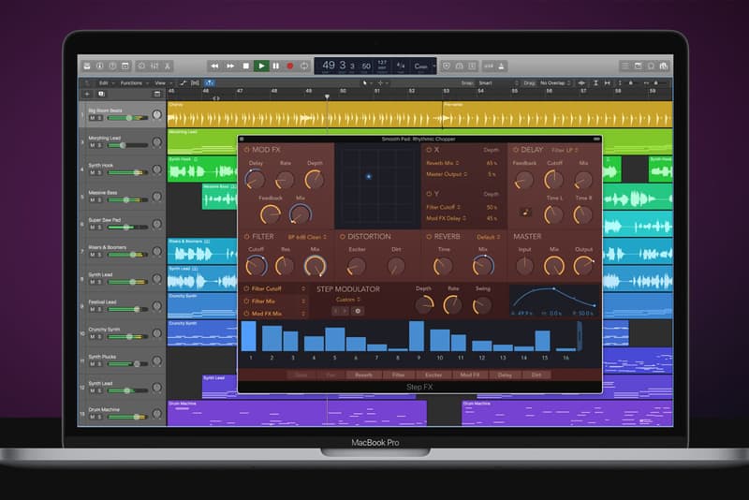749x500 pixels.
Task: Click the scissors editor icon in toolbar
Action: [x=167, y=66]
